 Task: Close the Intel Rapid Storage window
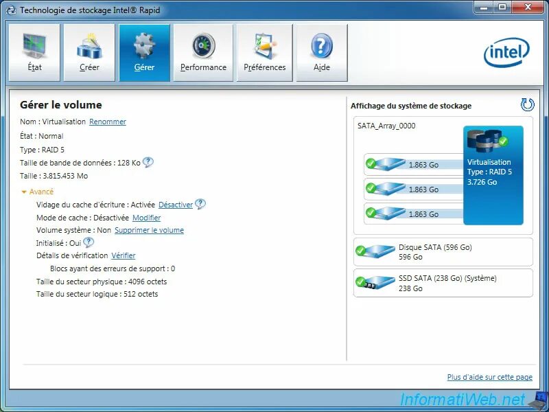click(528, 7)
